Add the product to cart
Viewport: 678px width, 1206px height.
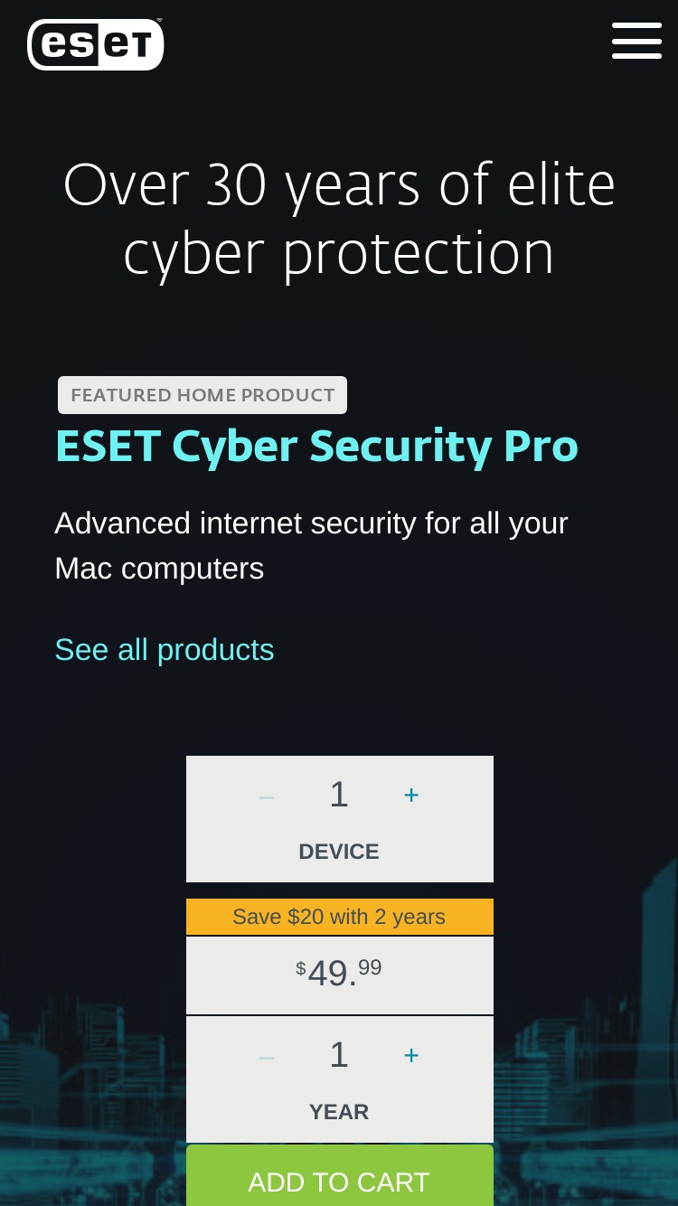(340, 1176)
